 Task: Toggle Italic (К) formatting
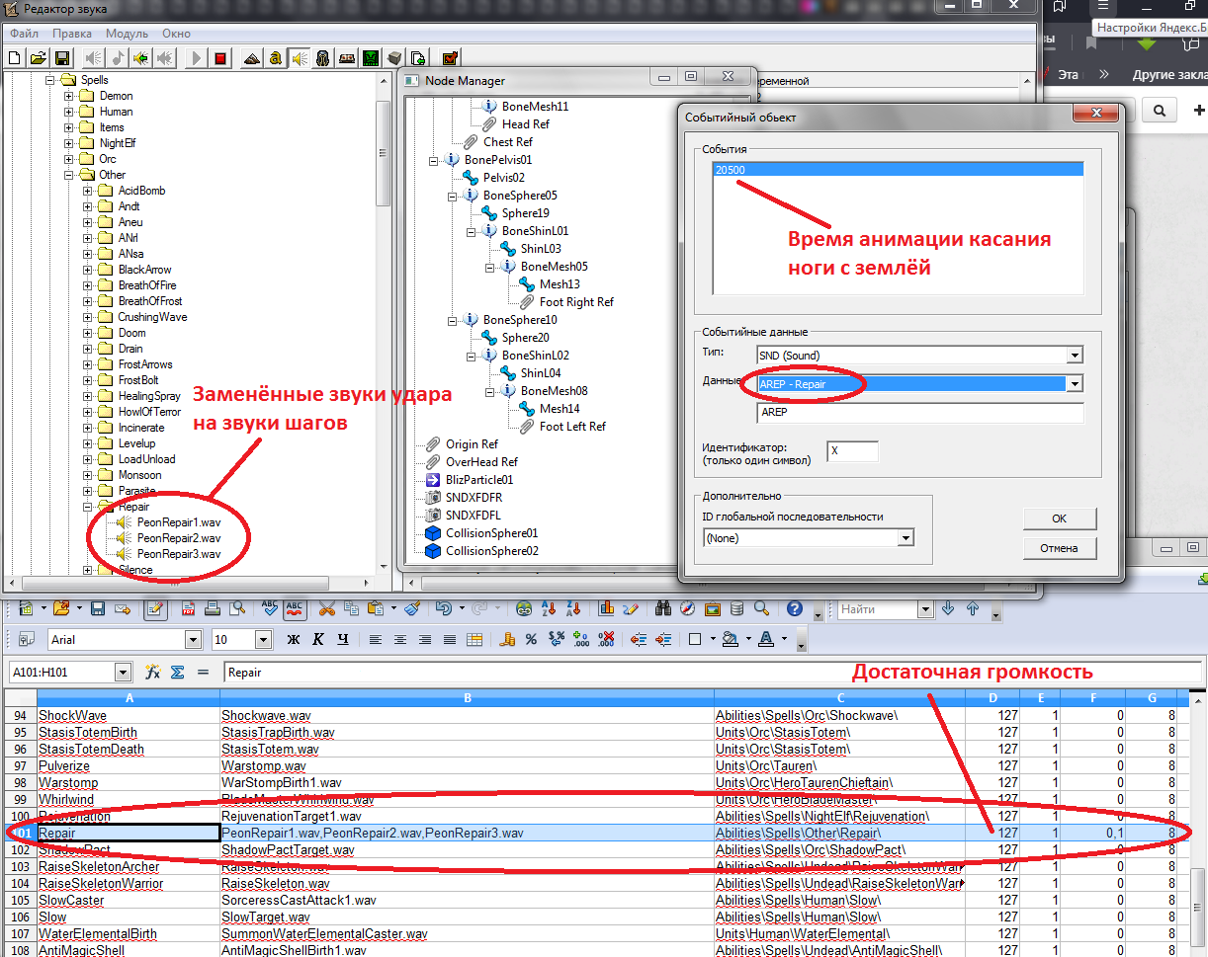click(x=317, y=640)
